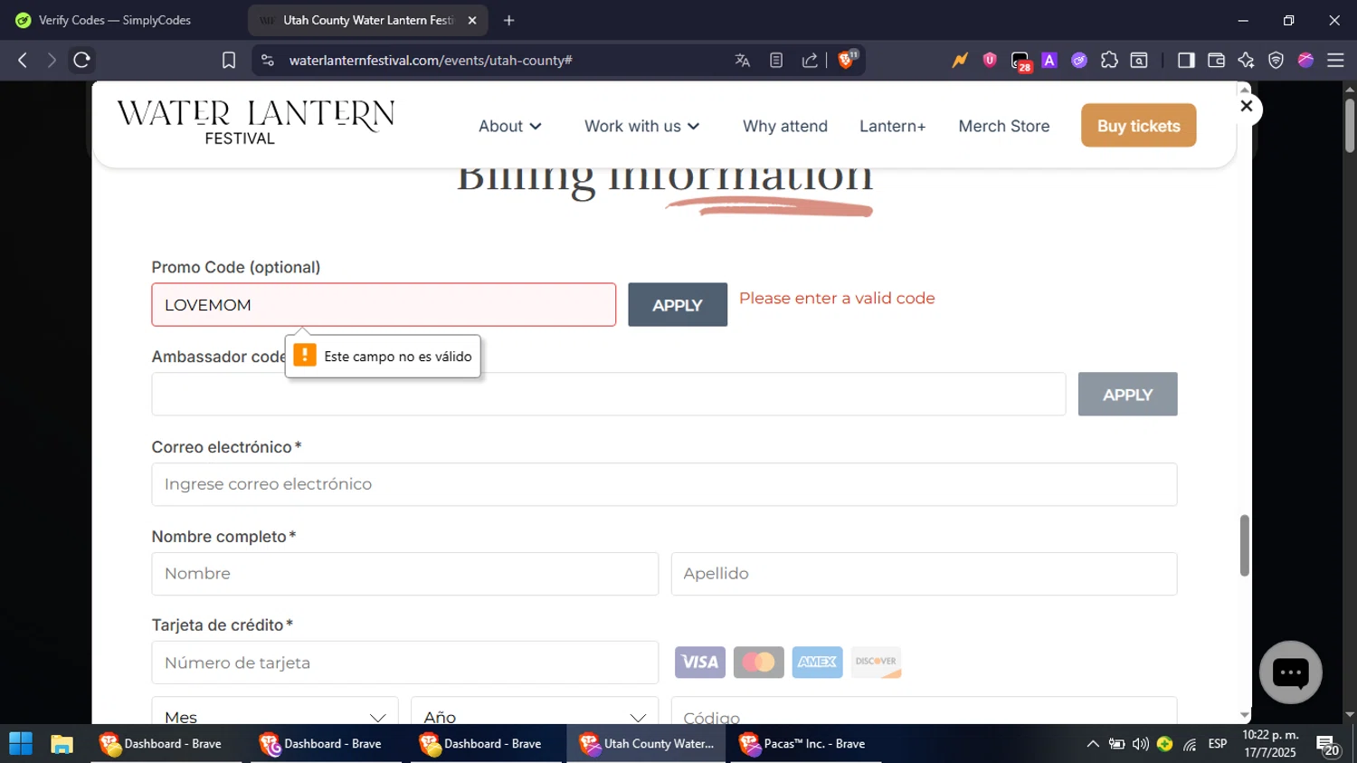1357x763 pixels.
Task: Click the AMEX card icon
Action: click(x=818, y=663)
